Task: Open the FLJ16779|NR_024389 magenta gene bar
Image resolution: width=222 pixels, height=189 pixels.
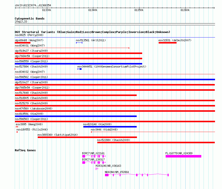Action: pyautogui.click(x=183, y=156)
